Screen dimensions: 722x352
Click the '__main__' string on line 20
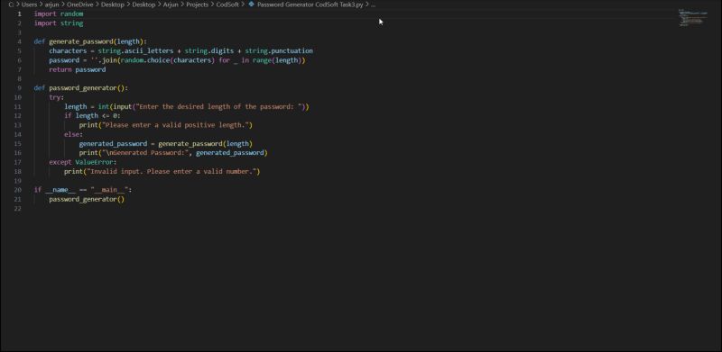click(x=109, y=190)
